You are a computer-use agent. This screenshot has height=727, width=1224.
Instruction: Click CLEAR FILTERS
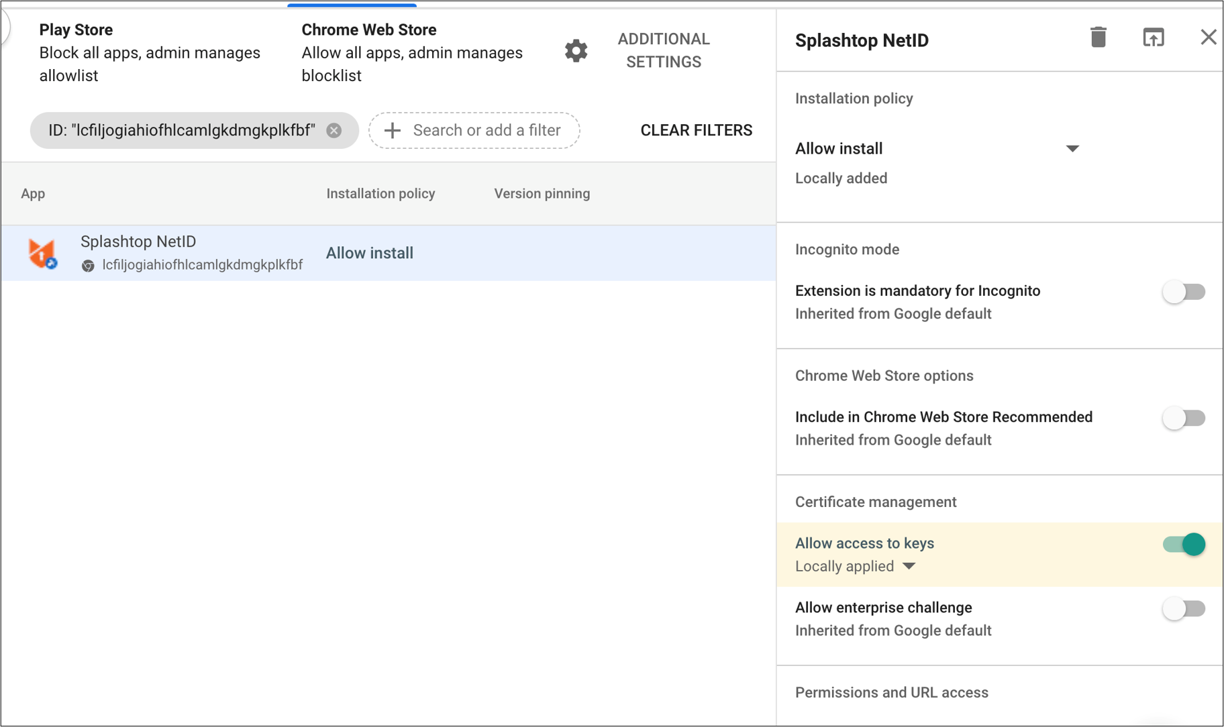(696, 130)
